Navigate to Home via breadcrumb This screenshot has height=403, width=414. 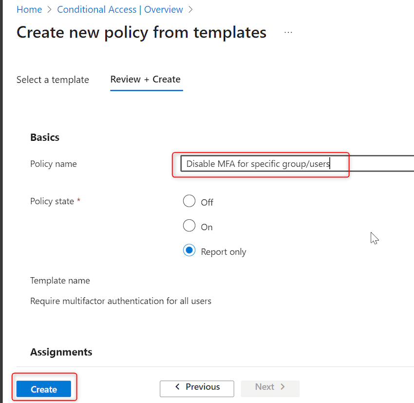tap(29, 9)
